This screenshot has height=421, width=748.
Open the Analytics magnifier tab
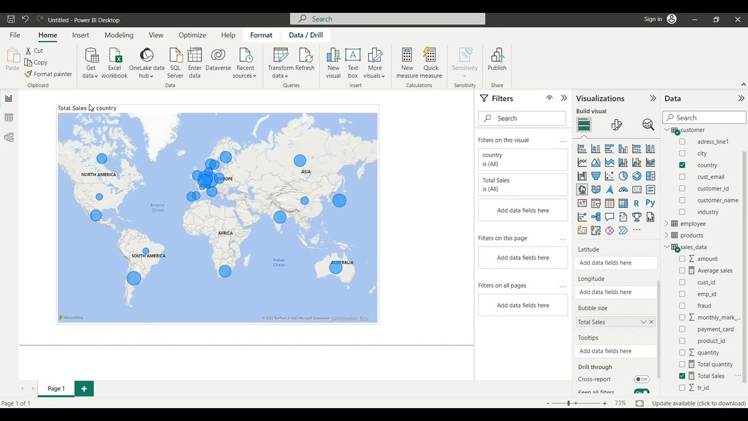tap(648, 125)
